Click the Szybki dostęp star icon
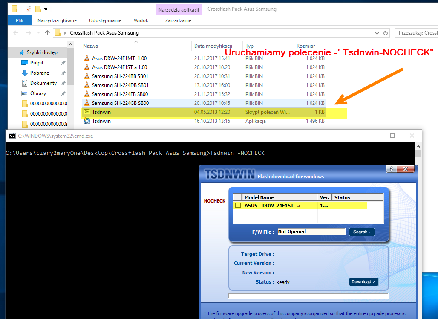This screenshot has width=438, height=319. [22, 52]
